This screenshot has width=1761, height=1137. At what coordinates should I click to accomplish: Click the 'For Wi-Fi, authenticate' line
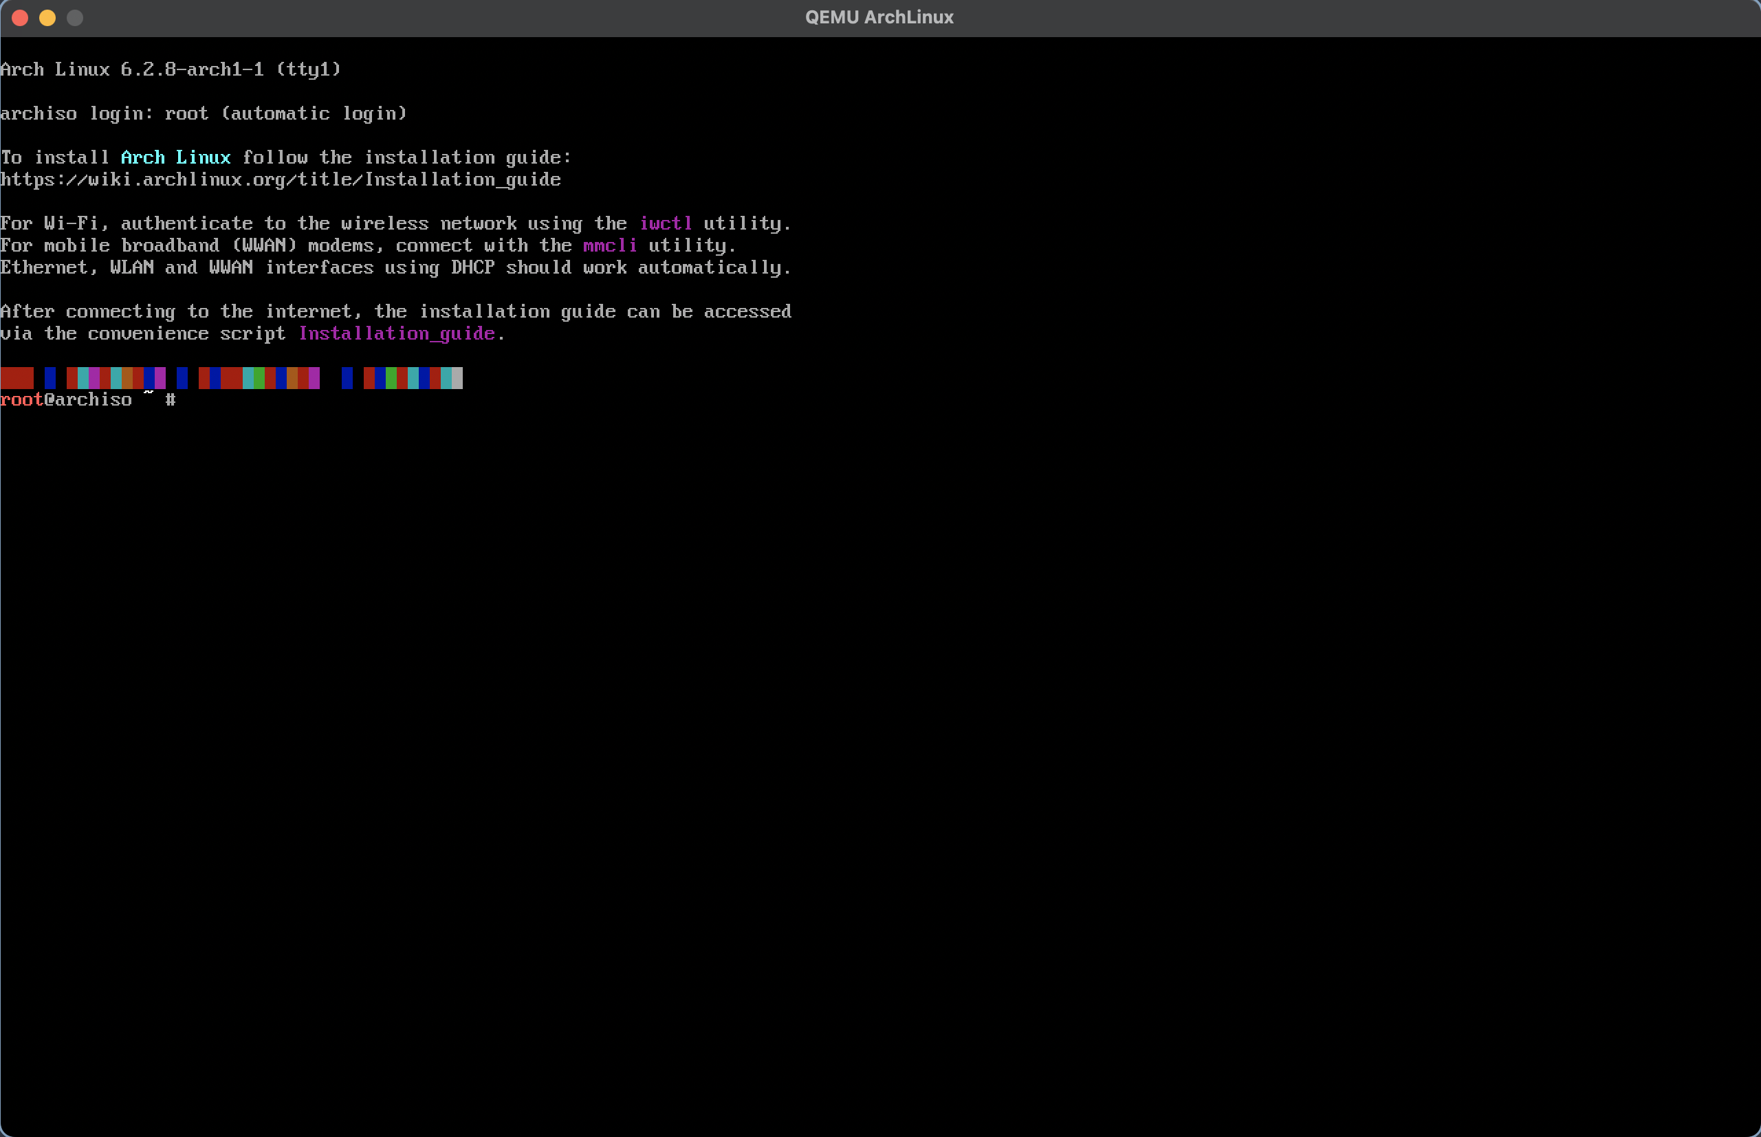pos(396,223)
